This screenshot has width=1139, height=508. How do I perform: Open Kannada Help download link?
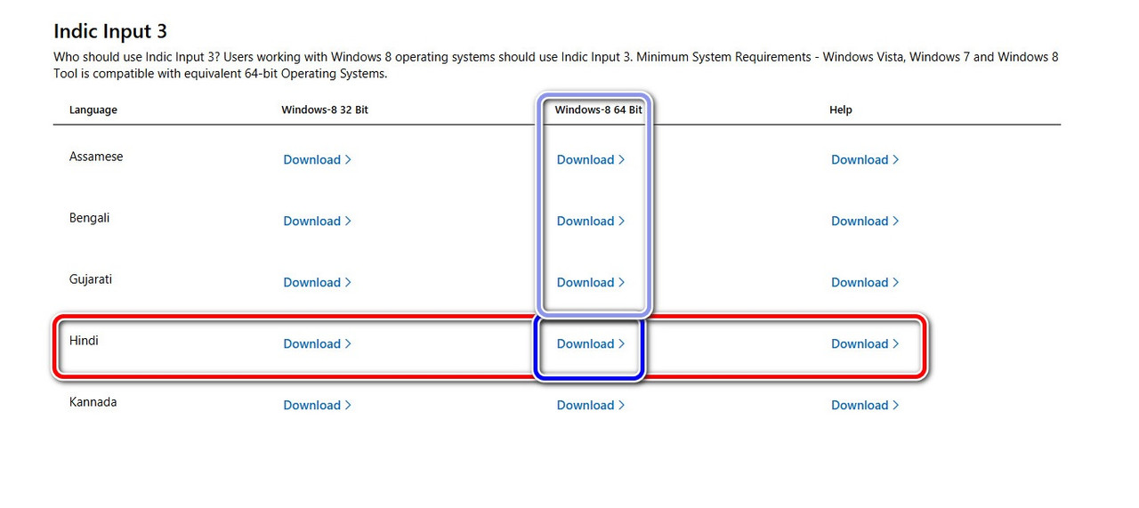click(865, 406)
